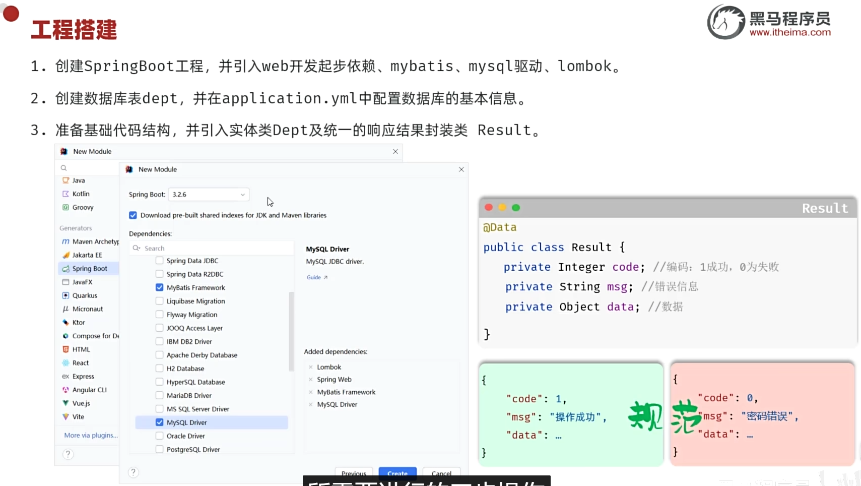
Task: Open the Spring Boot version dropdown
Action: [209, 195]
